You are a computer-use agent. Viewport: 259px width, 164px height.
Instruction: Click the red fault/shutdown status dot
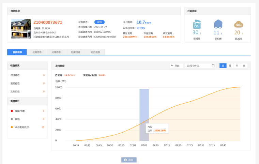point(12,111)
